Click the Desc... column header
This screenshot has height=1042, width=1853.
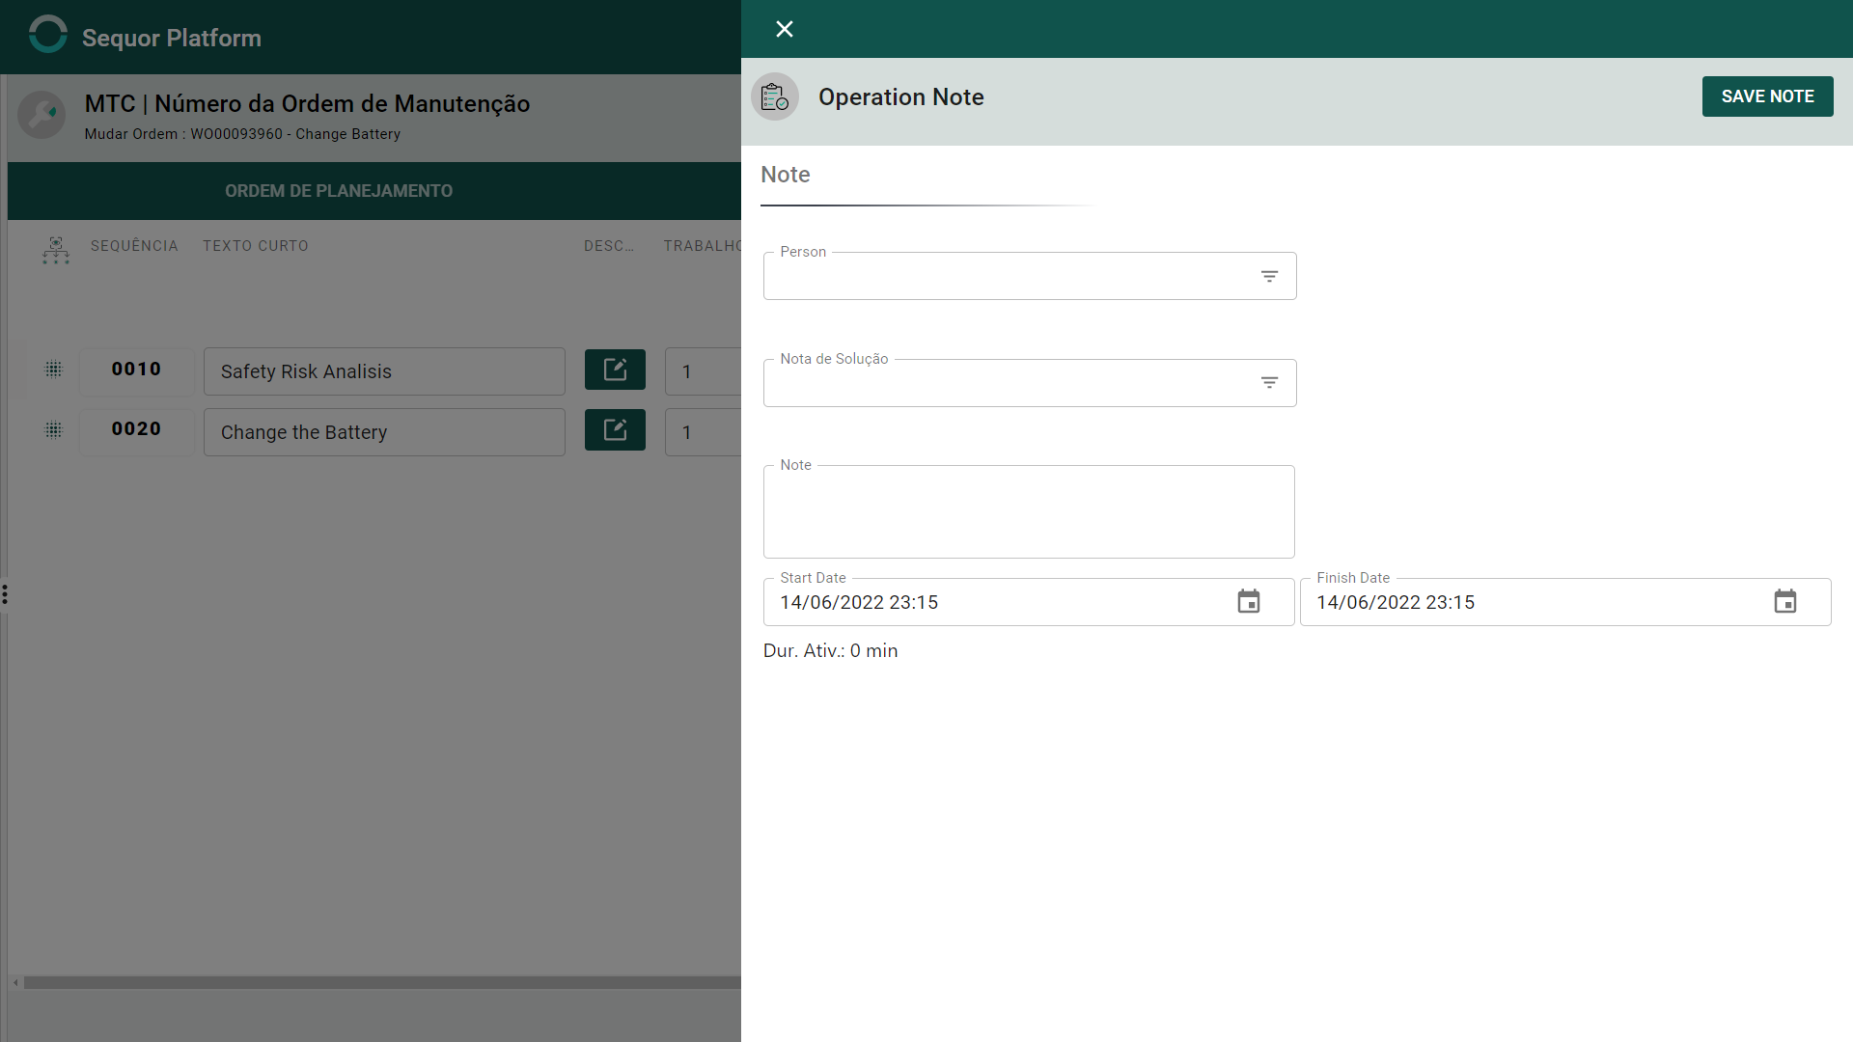609,246
